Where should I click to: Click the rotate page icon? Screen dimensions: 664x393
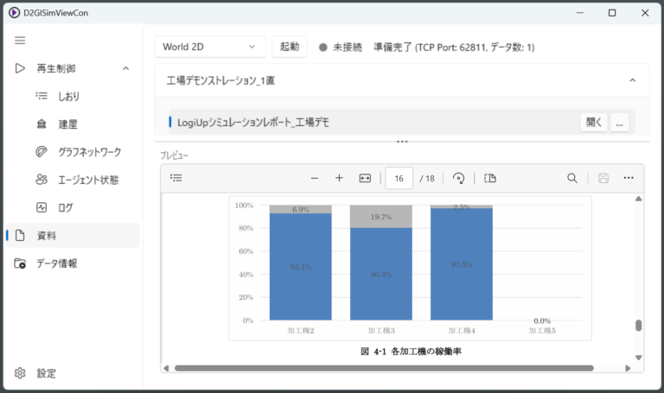click(x=458, y=178)
